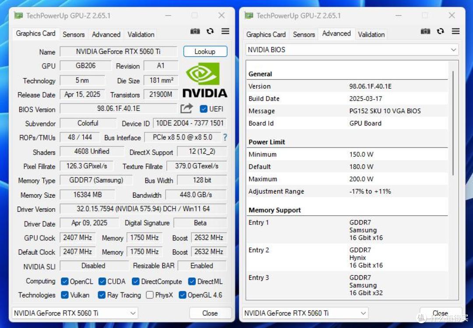Open the NVIDIA BIOS dropdown
Image resolution: width=473 pixels, height=328 pixels.
click(x=352, y=50)
